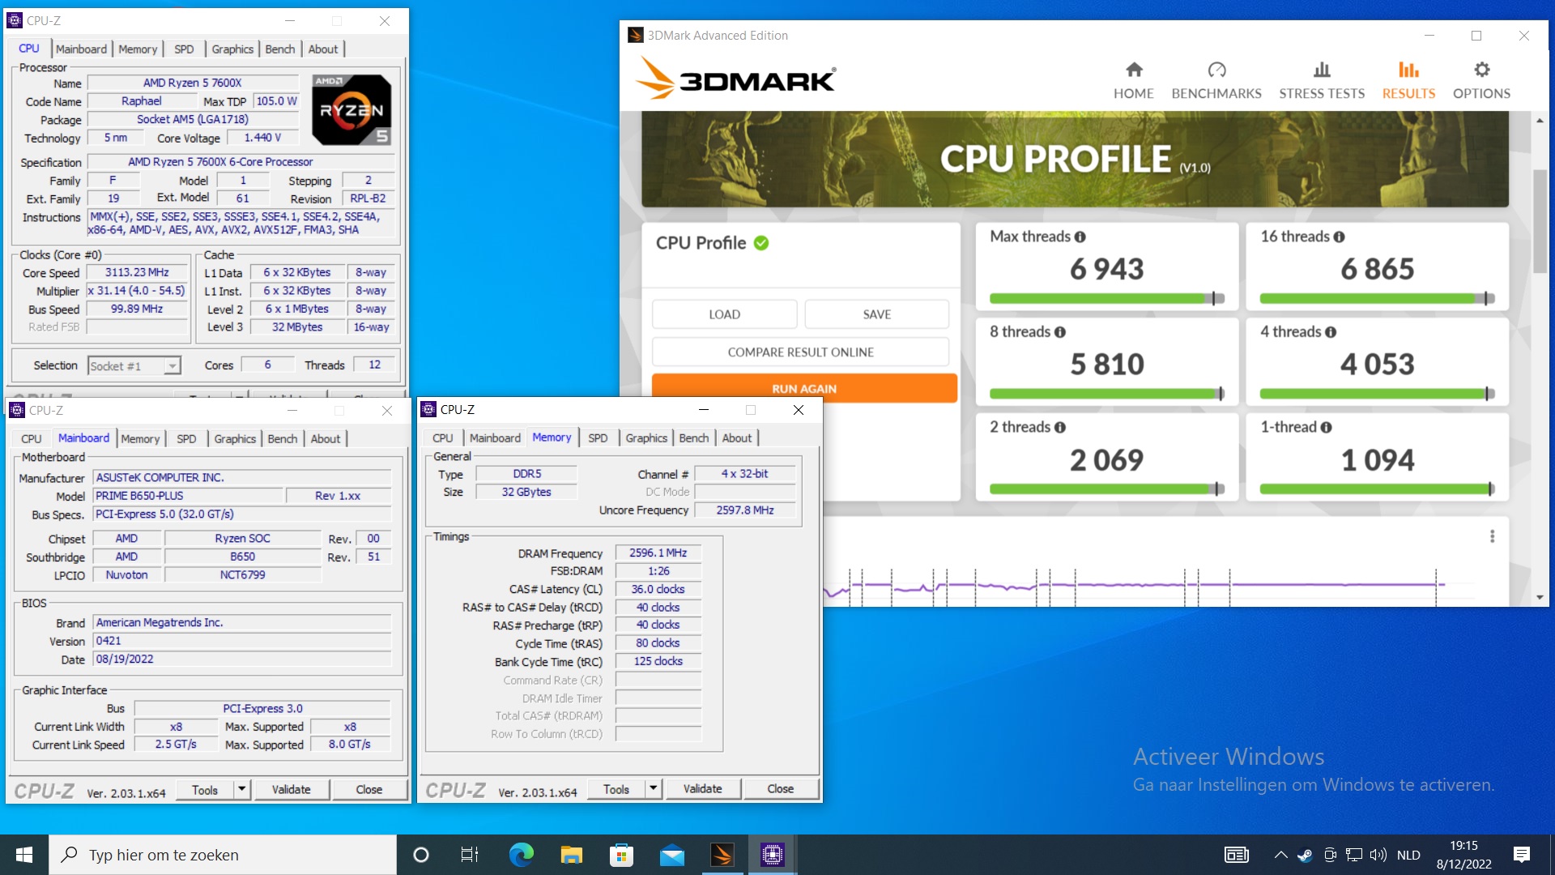
Task: Click 4 threads info icon
Action: pyautogui.click(x=1331, y=332)
